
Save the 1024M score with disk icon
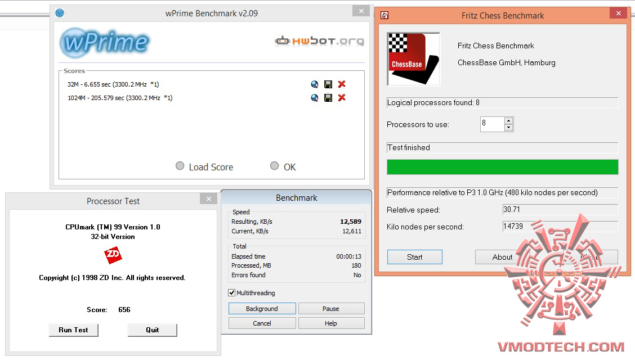[x=328, y=97]
